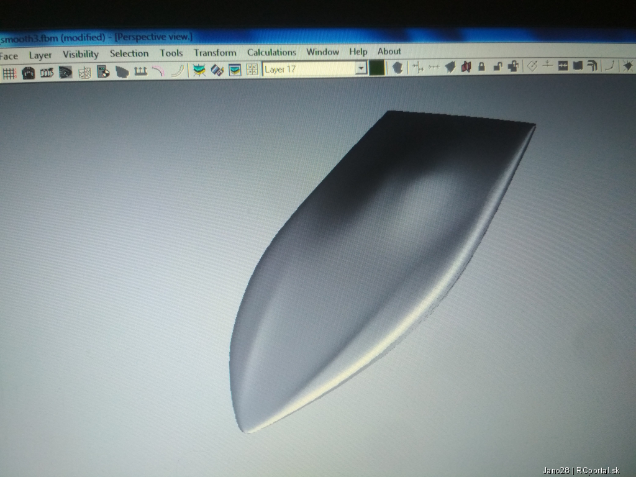The height and width of the screenshot is (477, 636).
Task: Open the Transform menu
Action: pyautogui.click(x=215, y=53)
